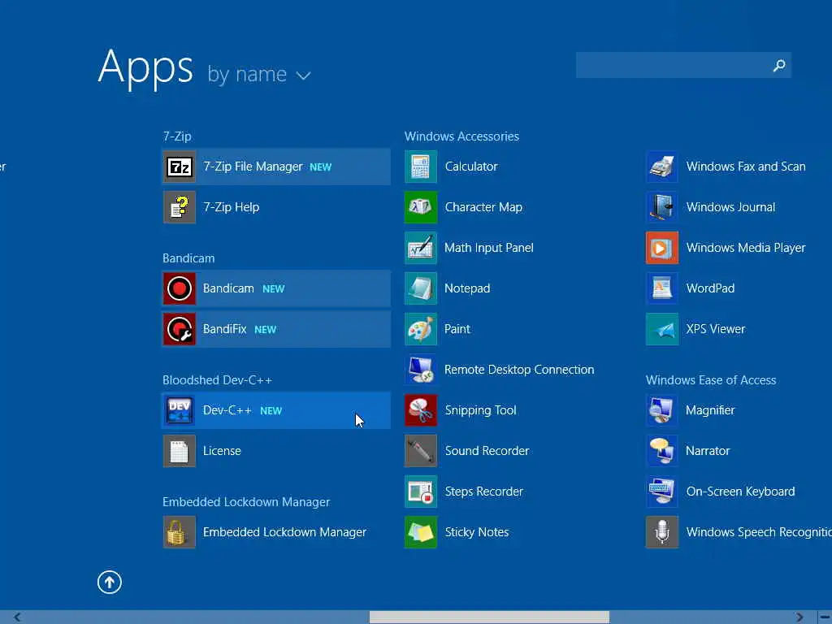Open the 'by name' sort dropdown

pyautogui.click(x=259, y=74)
